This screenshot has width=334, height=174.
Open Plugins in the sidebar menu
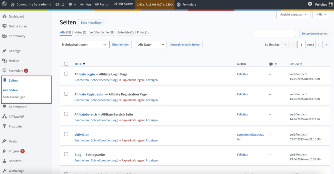click(14, 151)
